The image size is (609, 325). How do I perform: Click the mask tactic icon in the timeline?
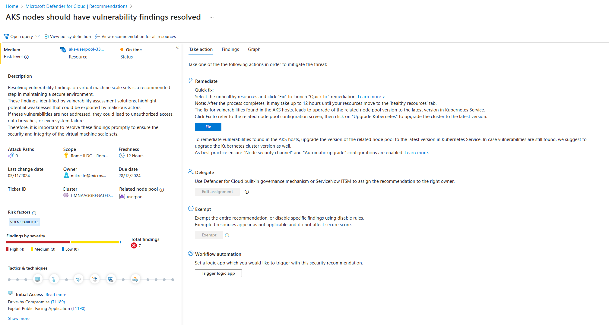click(111, 280)
